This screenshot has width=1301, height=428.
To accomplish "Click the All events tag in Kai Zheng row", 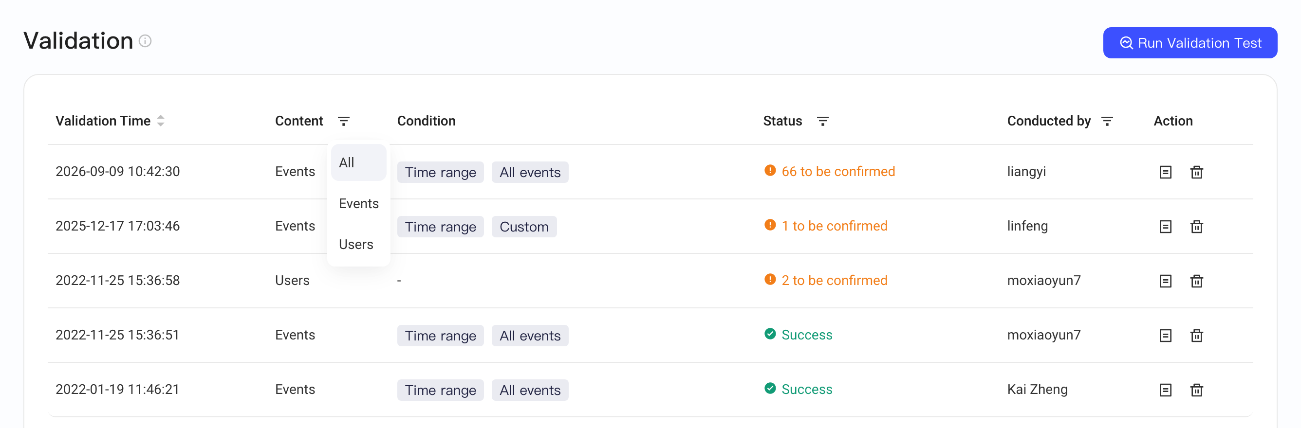I will click(x=530, y=391).
